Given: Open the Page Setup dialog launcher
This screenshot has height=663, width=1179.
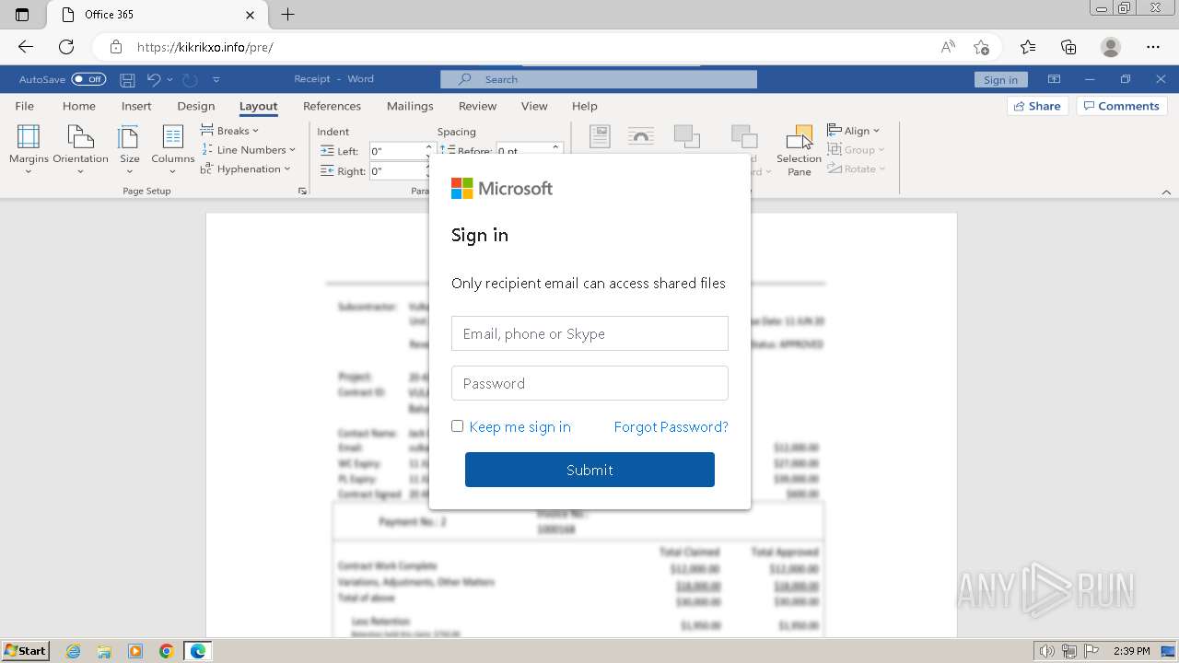Looking at the screenshot, I should point(302,192).
